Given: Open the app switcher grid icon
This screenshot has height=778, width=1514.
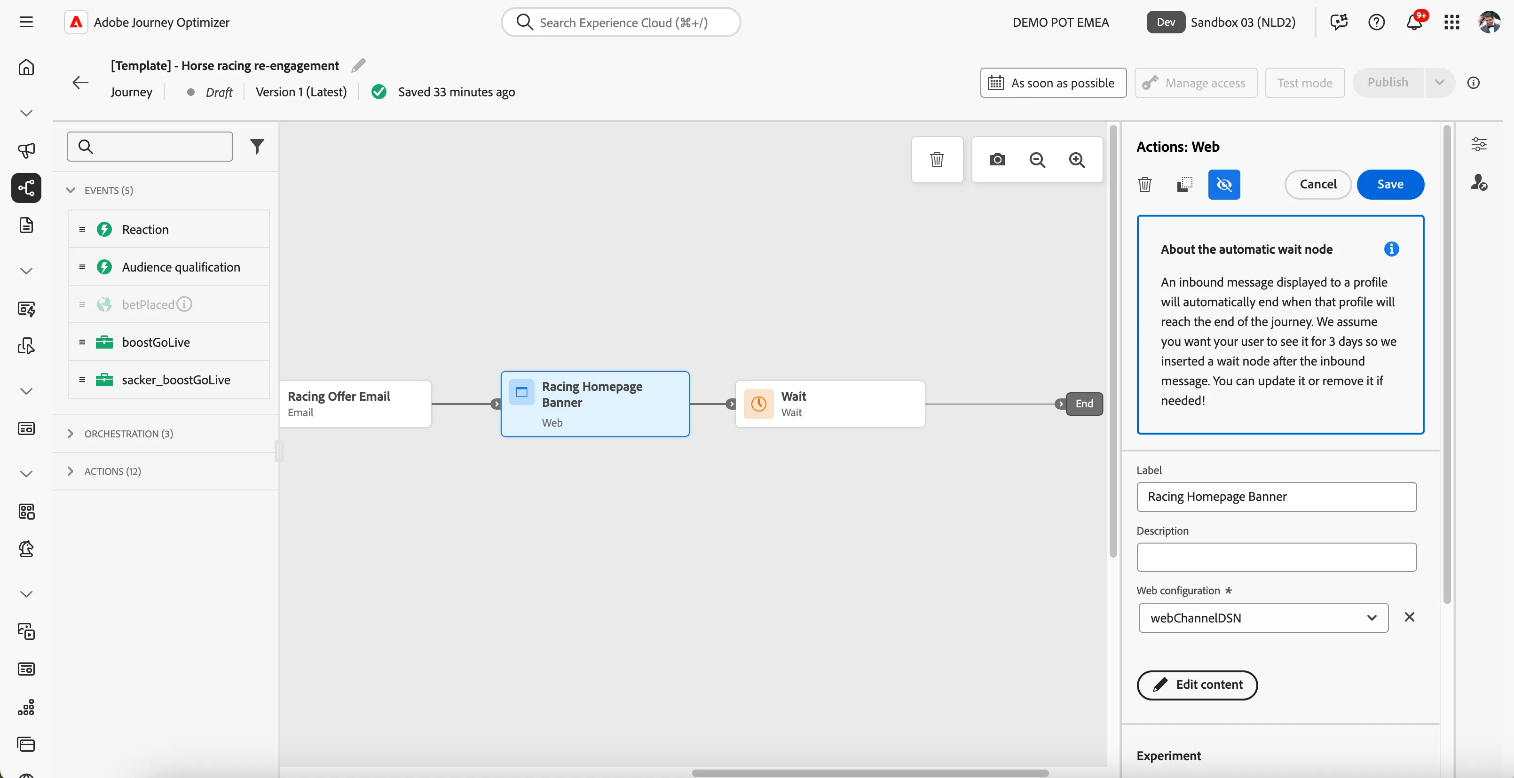Looking at the screenshot, I should pyautogui.click(x=1451, y=22).
